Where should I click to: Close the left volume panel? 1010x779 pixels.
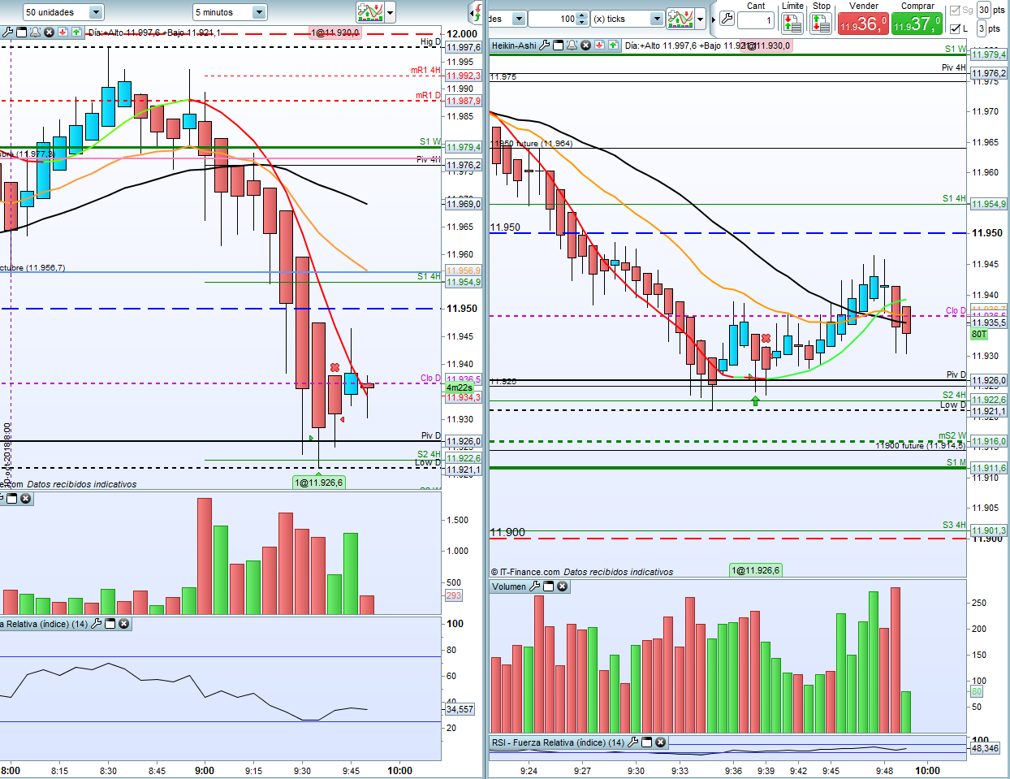tap(26, 499)
